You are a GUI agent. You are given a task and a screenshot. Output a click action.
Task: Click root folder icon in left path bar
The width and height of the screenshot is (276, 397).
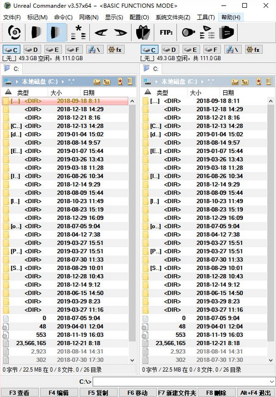tap(97, 82)
